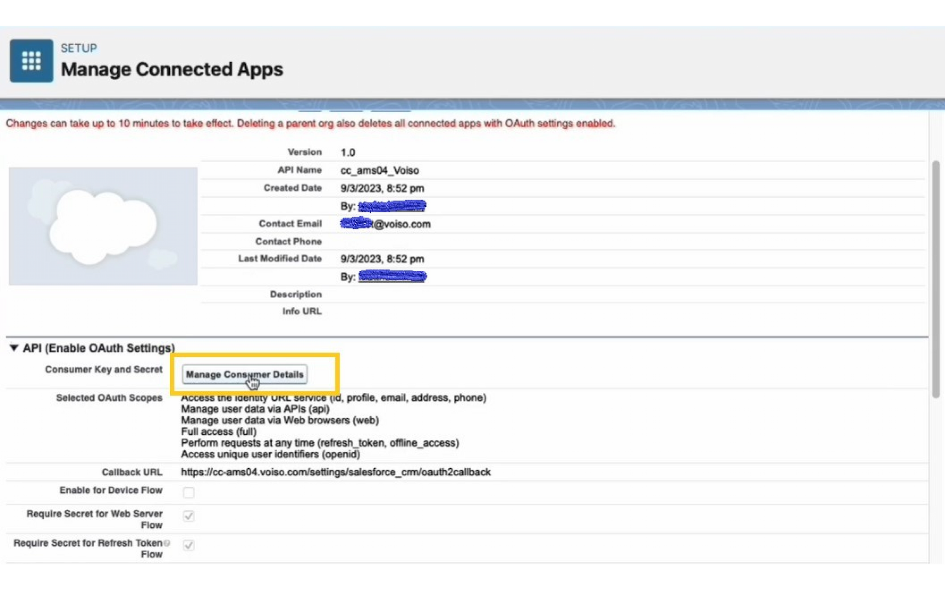Click the 'Perform requests at any time' scope line
Screen dimensions: 945x590
point(320,443)
